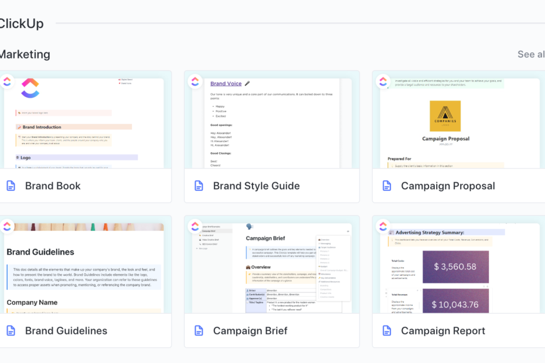Click the ClickUp badge on Campaign Report card

[383, 227]
